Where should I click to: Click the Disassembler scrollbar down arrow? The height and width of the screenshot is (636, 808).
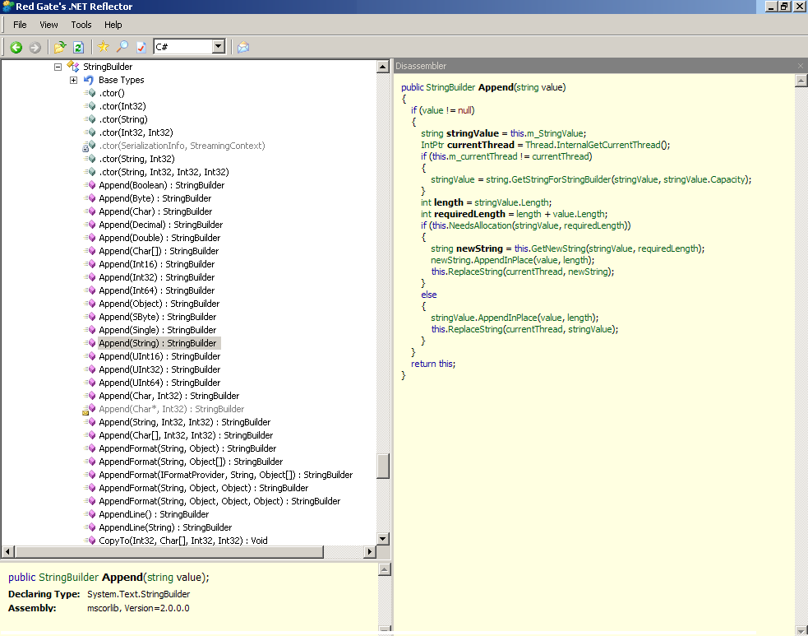[801, 630]
